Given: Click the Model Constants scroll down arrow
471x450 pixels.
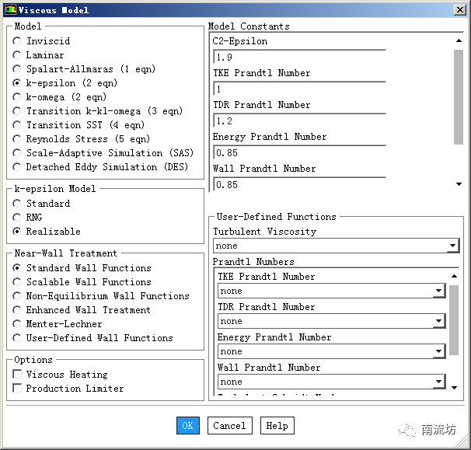Looking at the screenshot, I should [459, 184].
